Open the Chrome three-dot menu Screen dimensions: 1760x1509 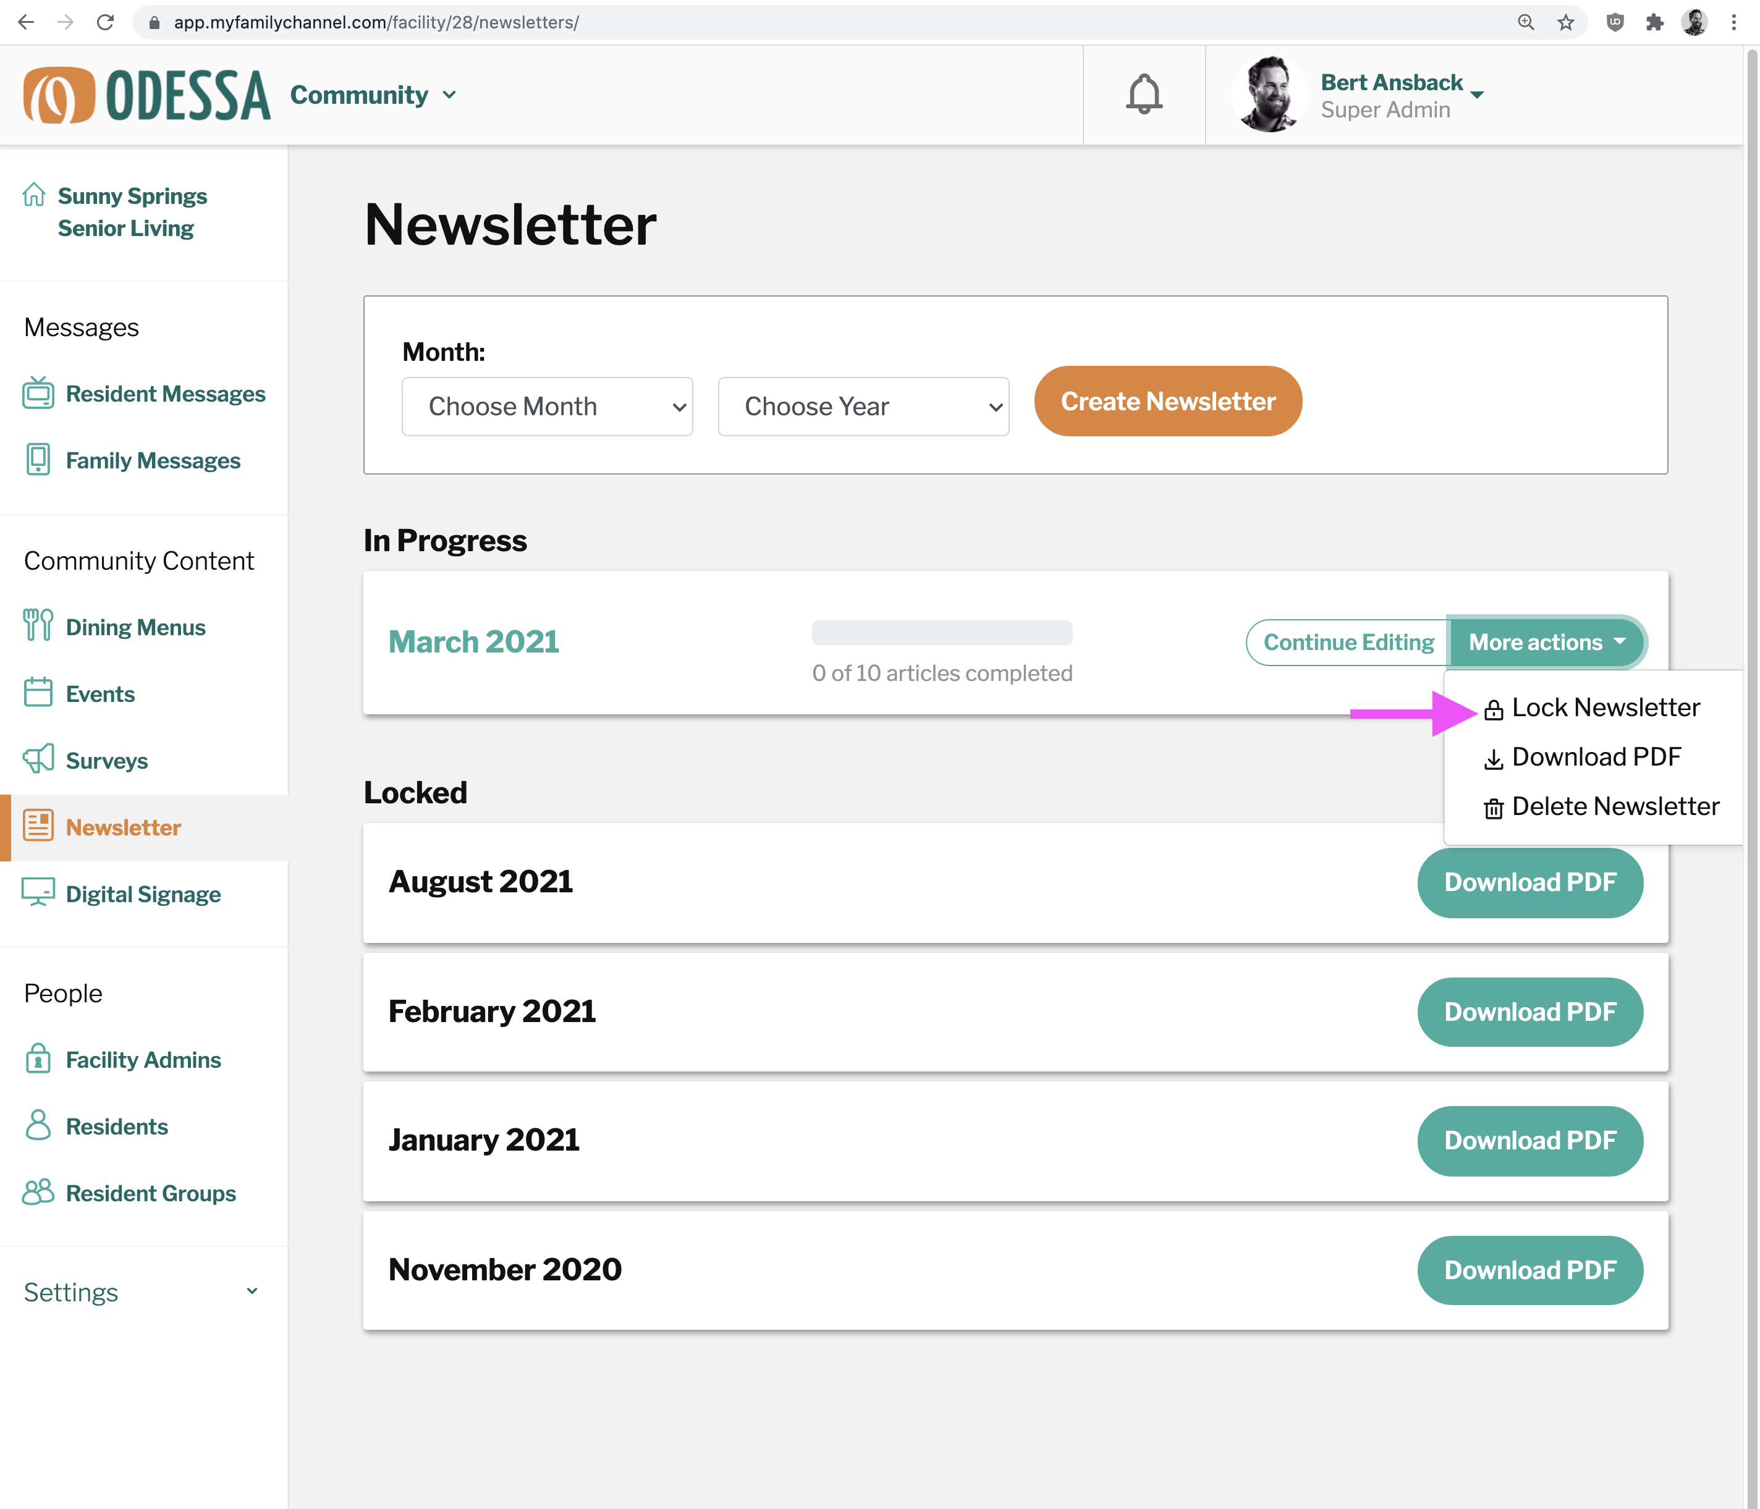[1733, 22]
